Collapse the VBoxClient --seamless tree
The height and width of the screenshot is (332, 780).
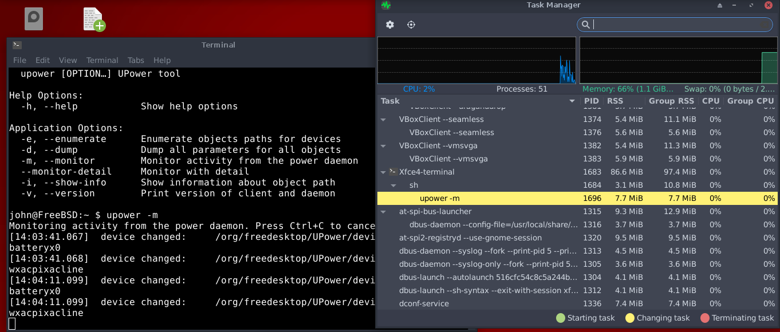(383, 120)
